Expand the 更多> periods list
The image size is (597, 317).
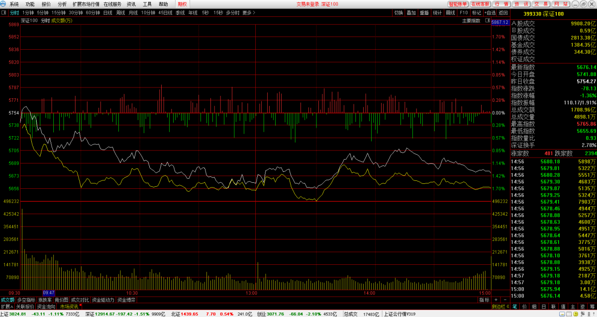[248, 12]
